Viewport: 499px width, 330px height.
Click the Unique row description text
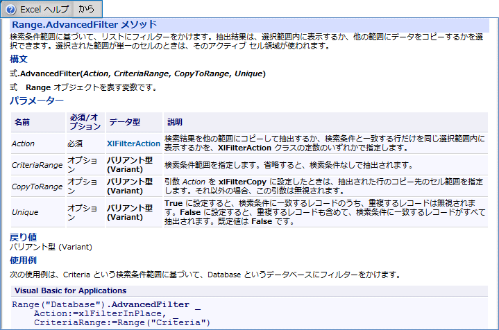(325, 212)
